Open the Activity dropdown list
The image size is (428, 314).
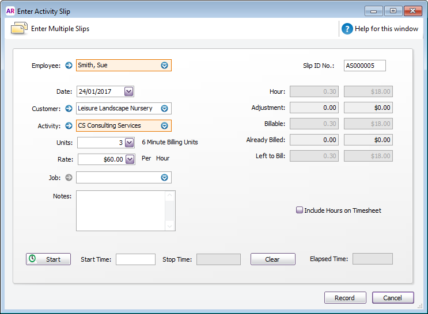164,126
